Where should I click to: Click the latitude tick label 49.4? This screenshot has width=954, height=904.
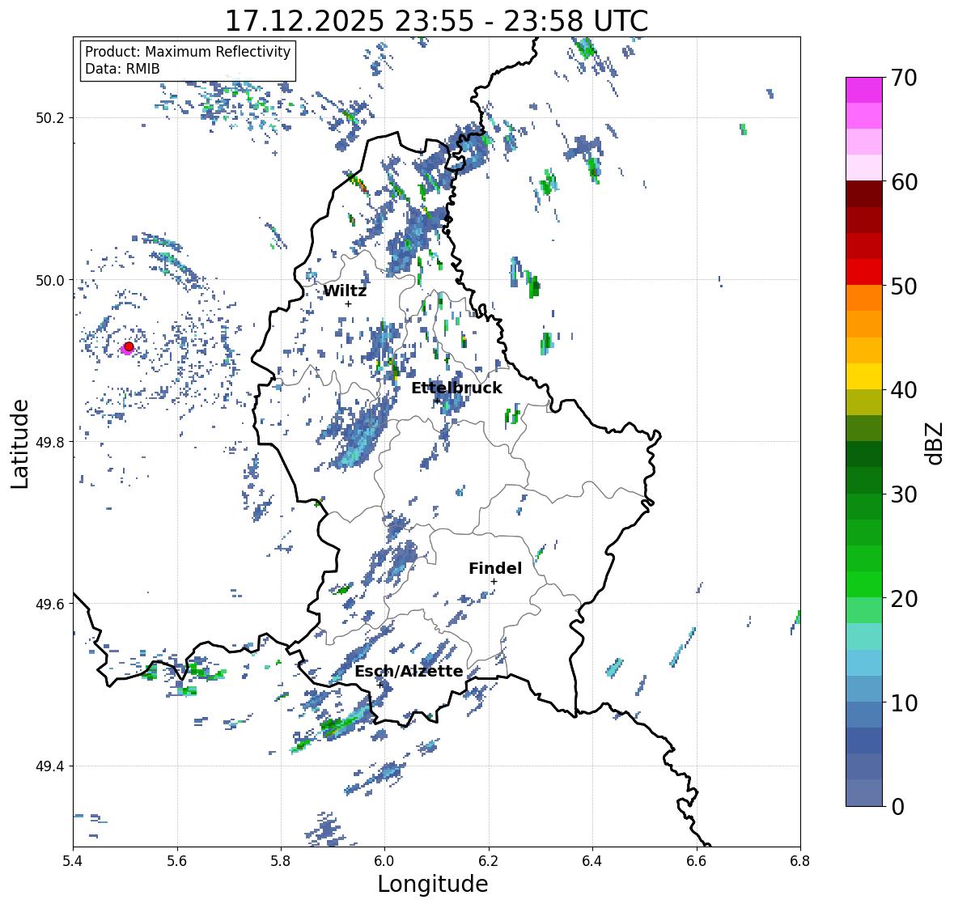pos(50,766)
